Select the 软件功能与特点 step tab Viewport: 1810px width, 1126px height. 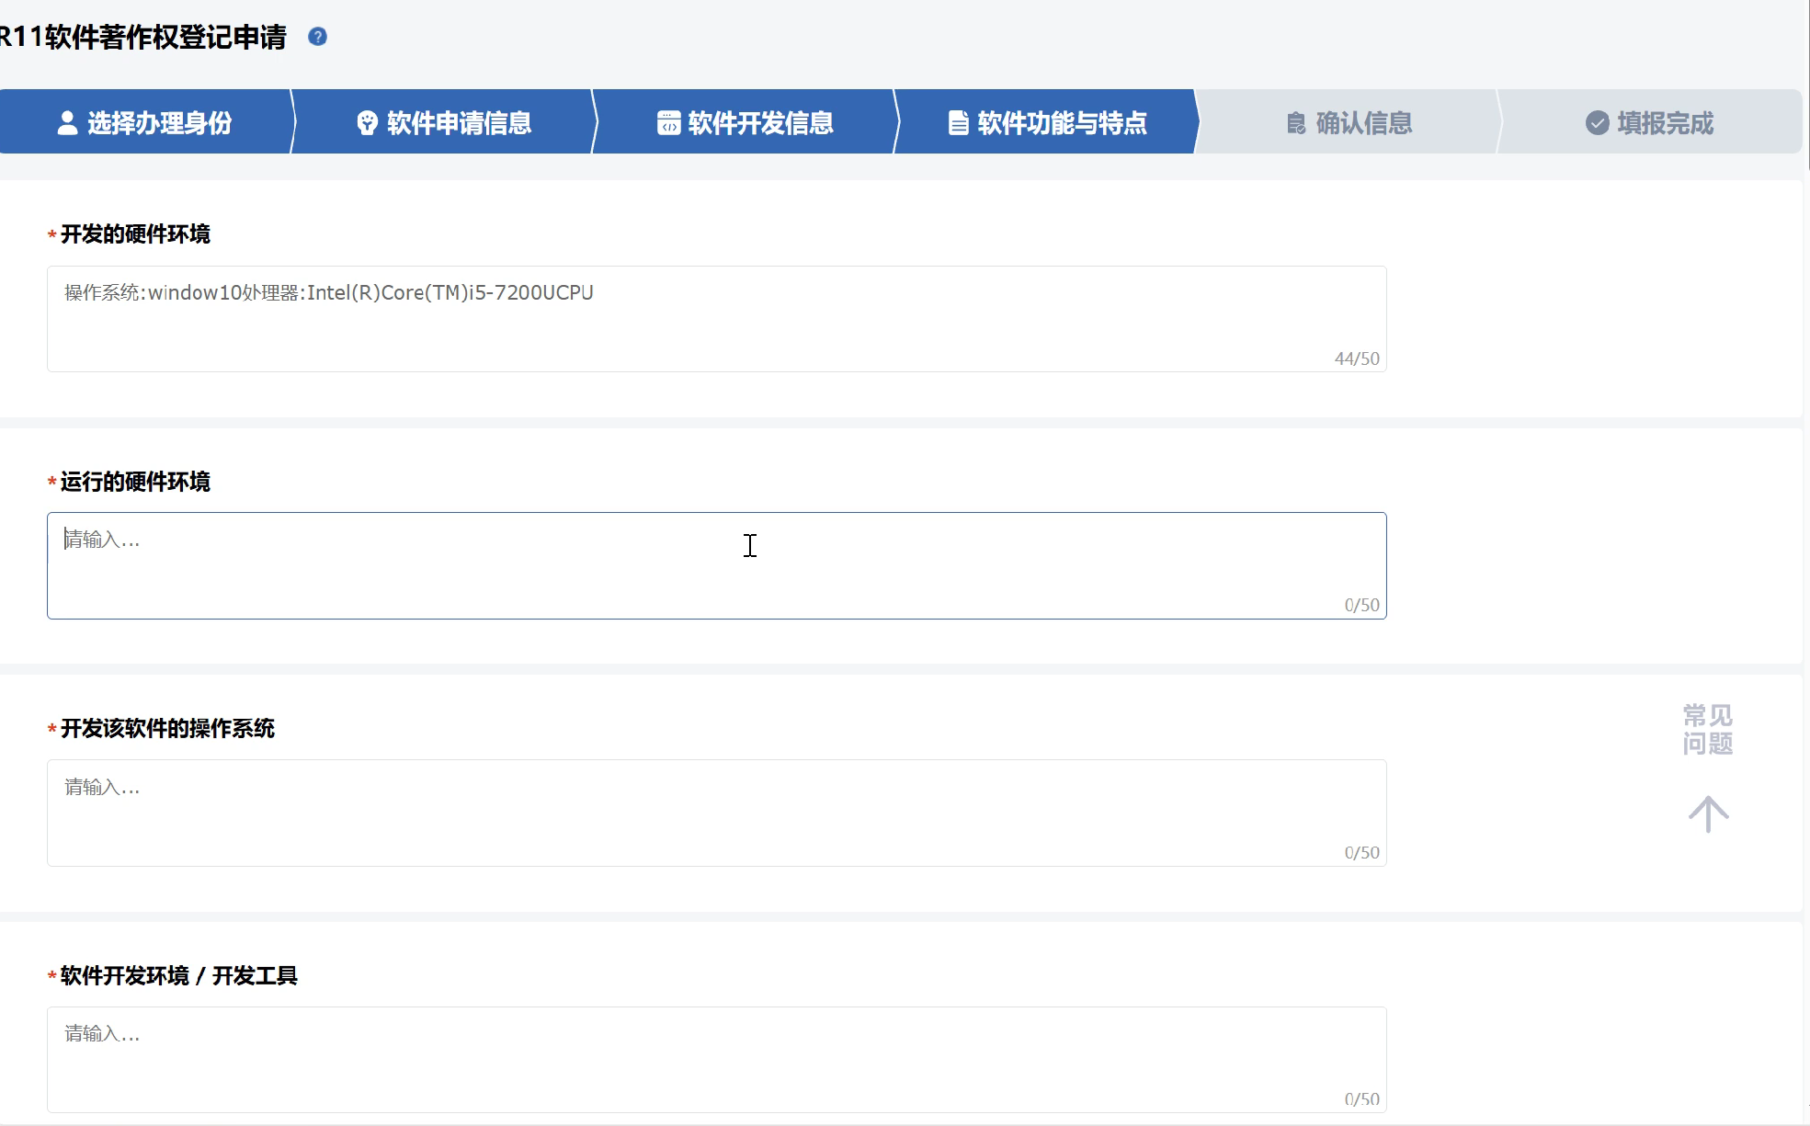[1061, 123]
